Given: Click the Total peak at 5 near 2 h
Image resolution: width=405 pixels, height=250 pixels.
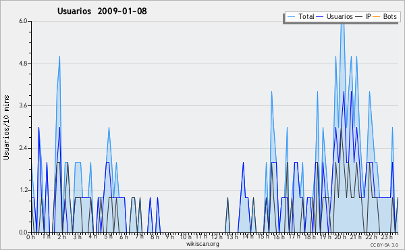Looking at the screenshot, I should pyautogui.click(x=59, y=57).
